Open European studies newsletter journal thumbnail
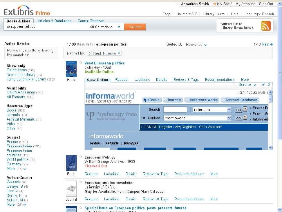Screen dimensions: 282x212 coord(71,188)
